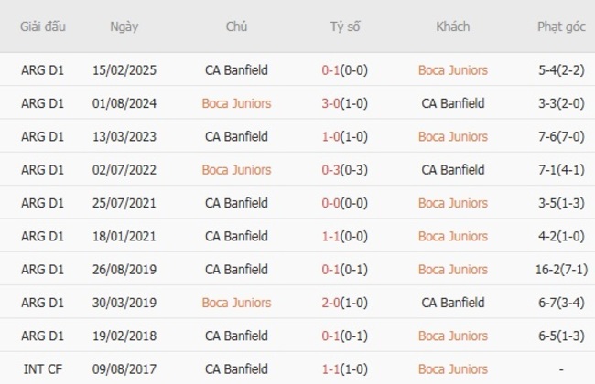595x384 pixels.
Task: Select the "Khách" away team header
Action: (x=452, y=27)
